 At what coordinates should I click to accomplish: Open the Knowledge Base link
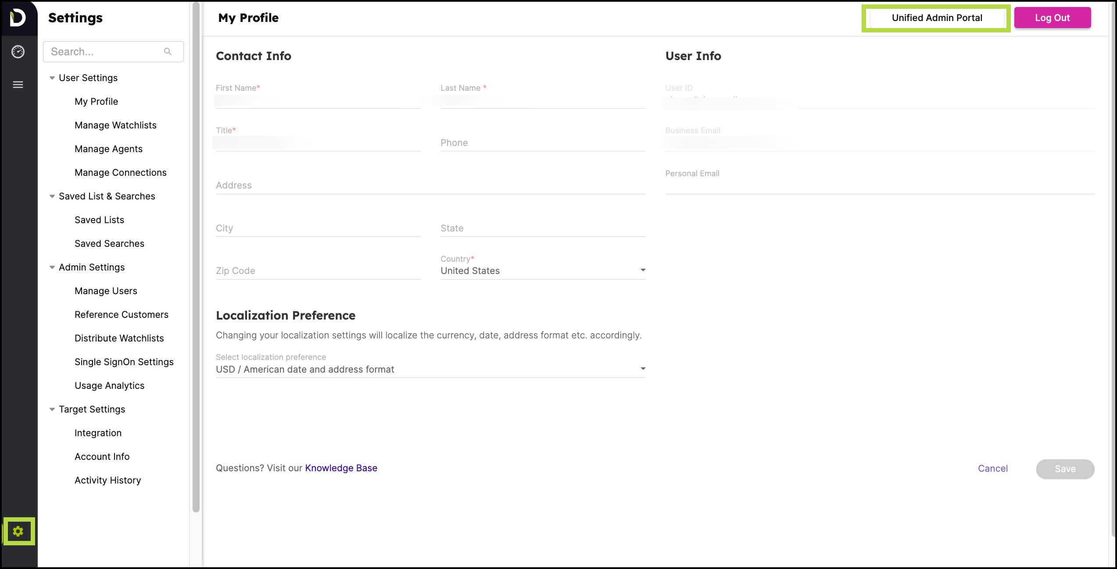pyautogui.click(x=341, y=468)
